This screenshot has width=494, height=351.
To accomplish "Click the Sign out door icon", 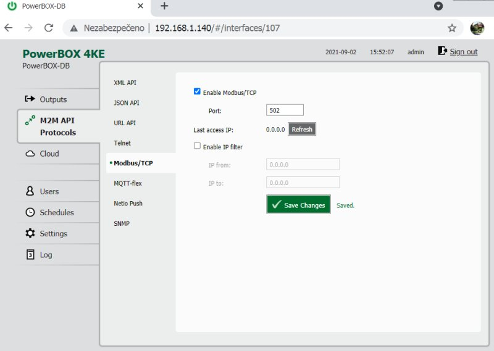I will coord(442,51).
